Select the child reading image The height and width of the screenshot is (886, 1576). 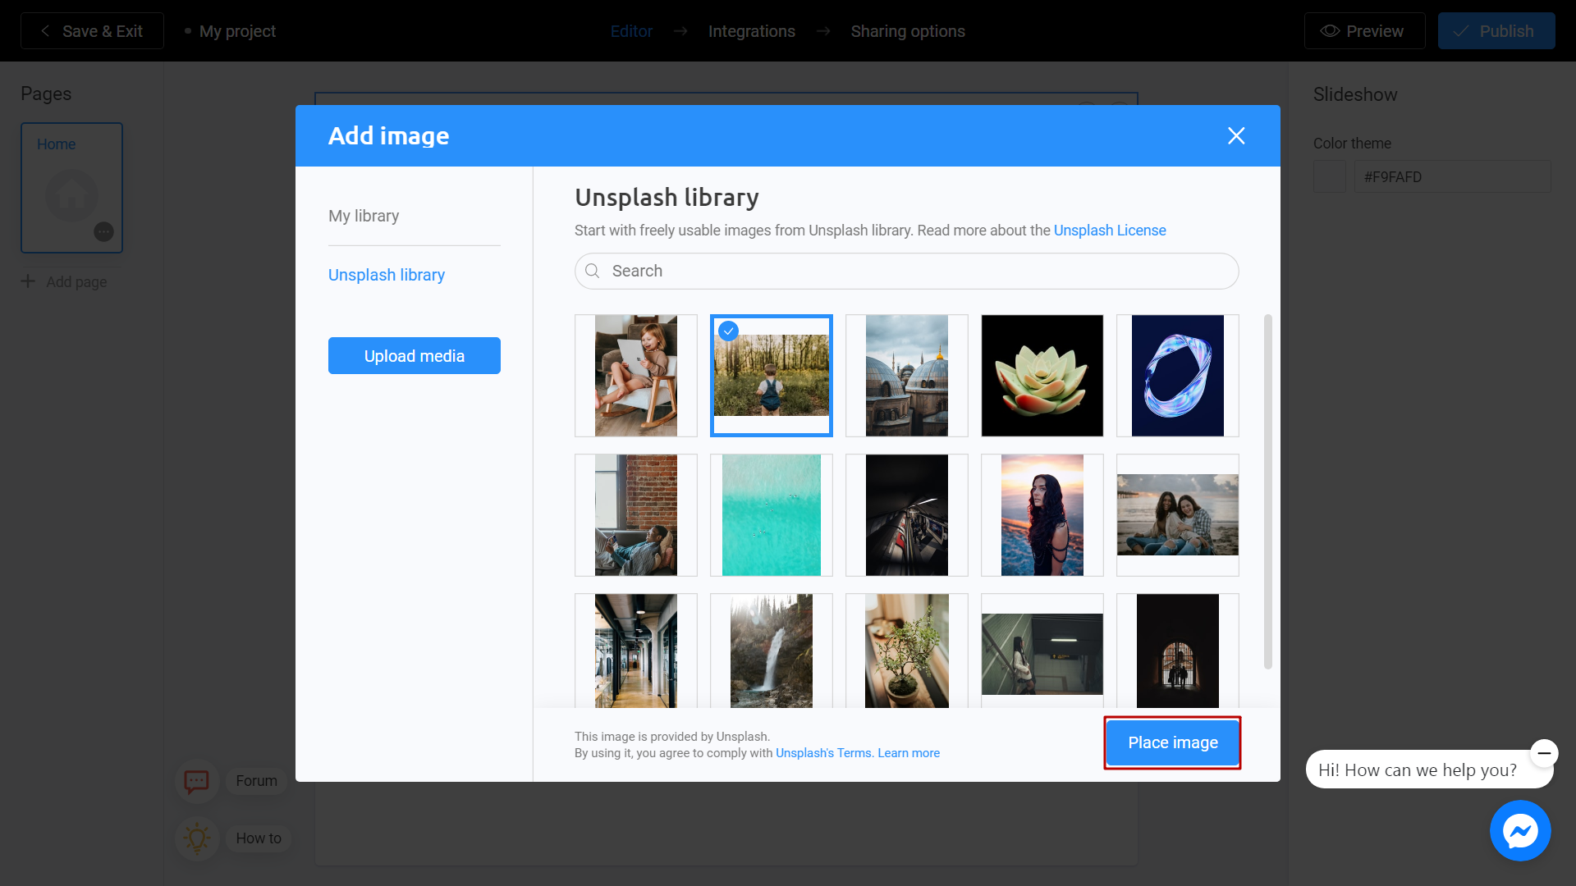click(x=635, y=374)
